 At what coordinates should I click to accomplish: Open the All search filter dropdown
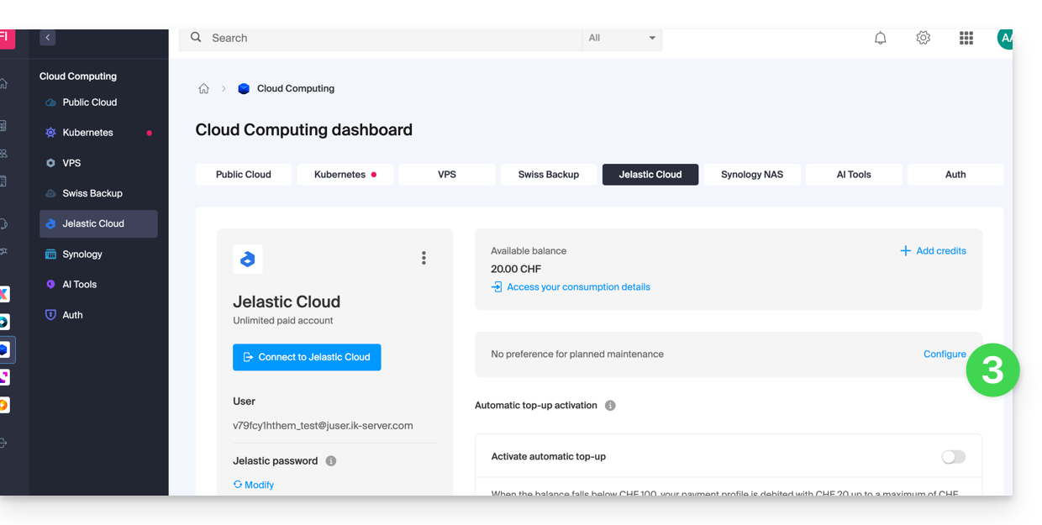622,38
